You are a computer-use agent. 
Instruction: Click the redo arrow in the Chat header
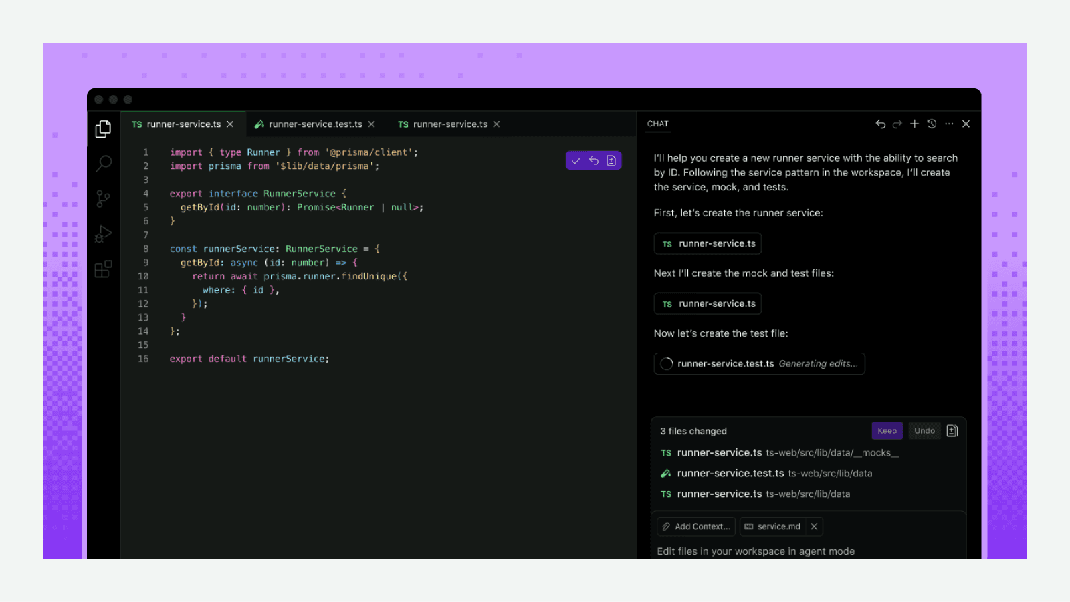(x=897, y=124)
